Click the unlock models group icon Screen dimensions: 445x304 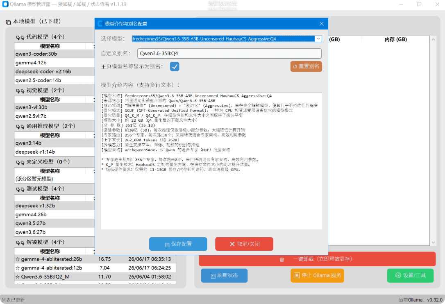[20, 243]
